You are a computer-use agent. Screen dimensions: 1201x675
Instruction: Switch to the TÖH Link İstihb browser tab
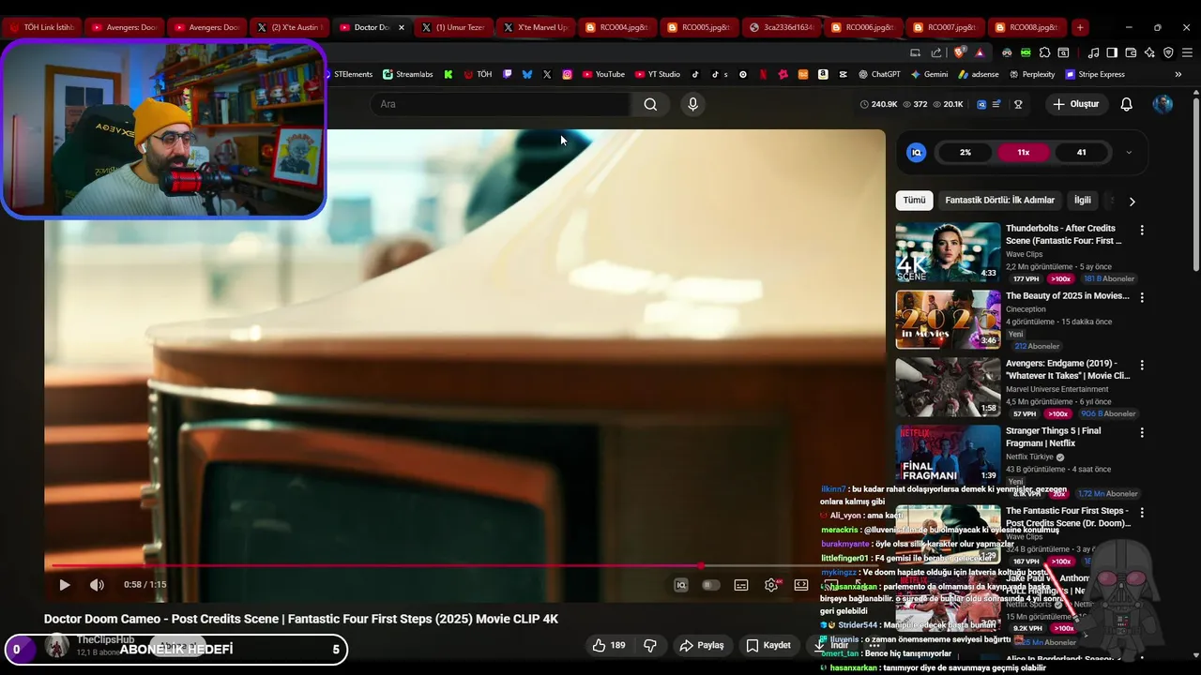coord(40,27)
